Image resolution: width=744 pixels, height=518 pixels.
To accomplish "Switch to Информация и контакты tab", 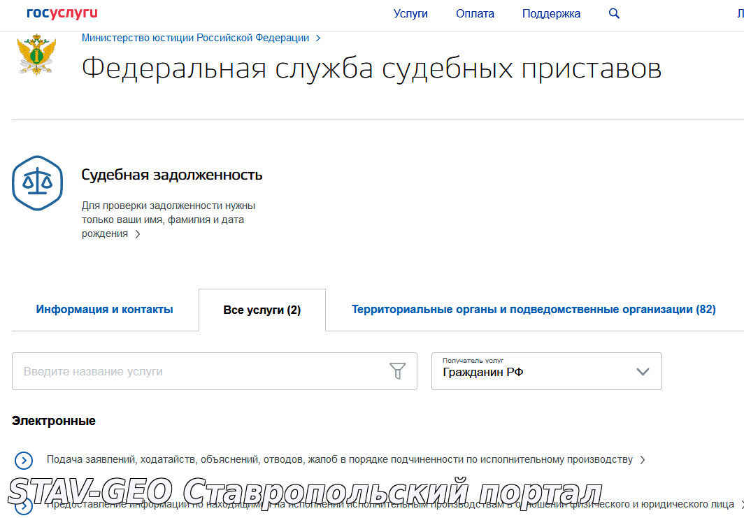I will pos(104,309).
